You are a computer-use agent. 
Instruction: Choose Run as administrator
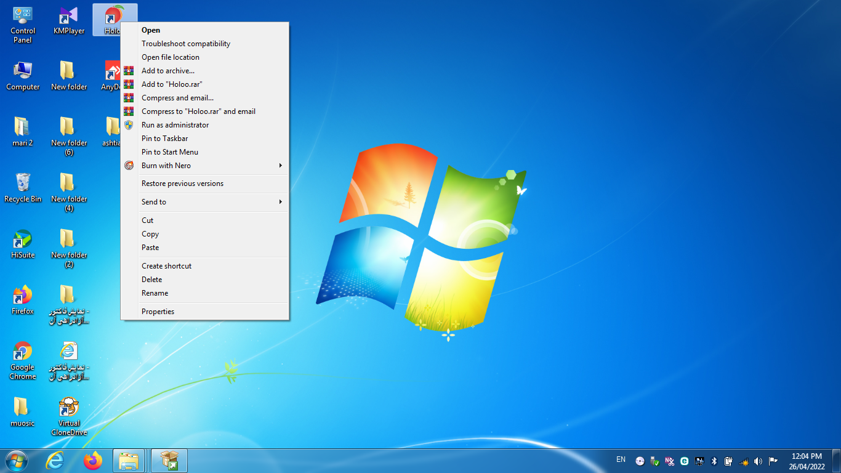click(205, 125)
